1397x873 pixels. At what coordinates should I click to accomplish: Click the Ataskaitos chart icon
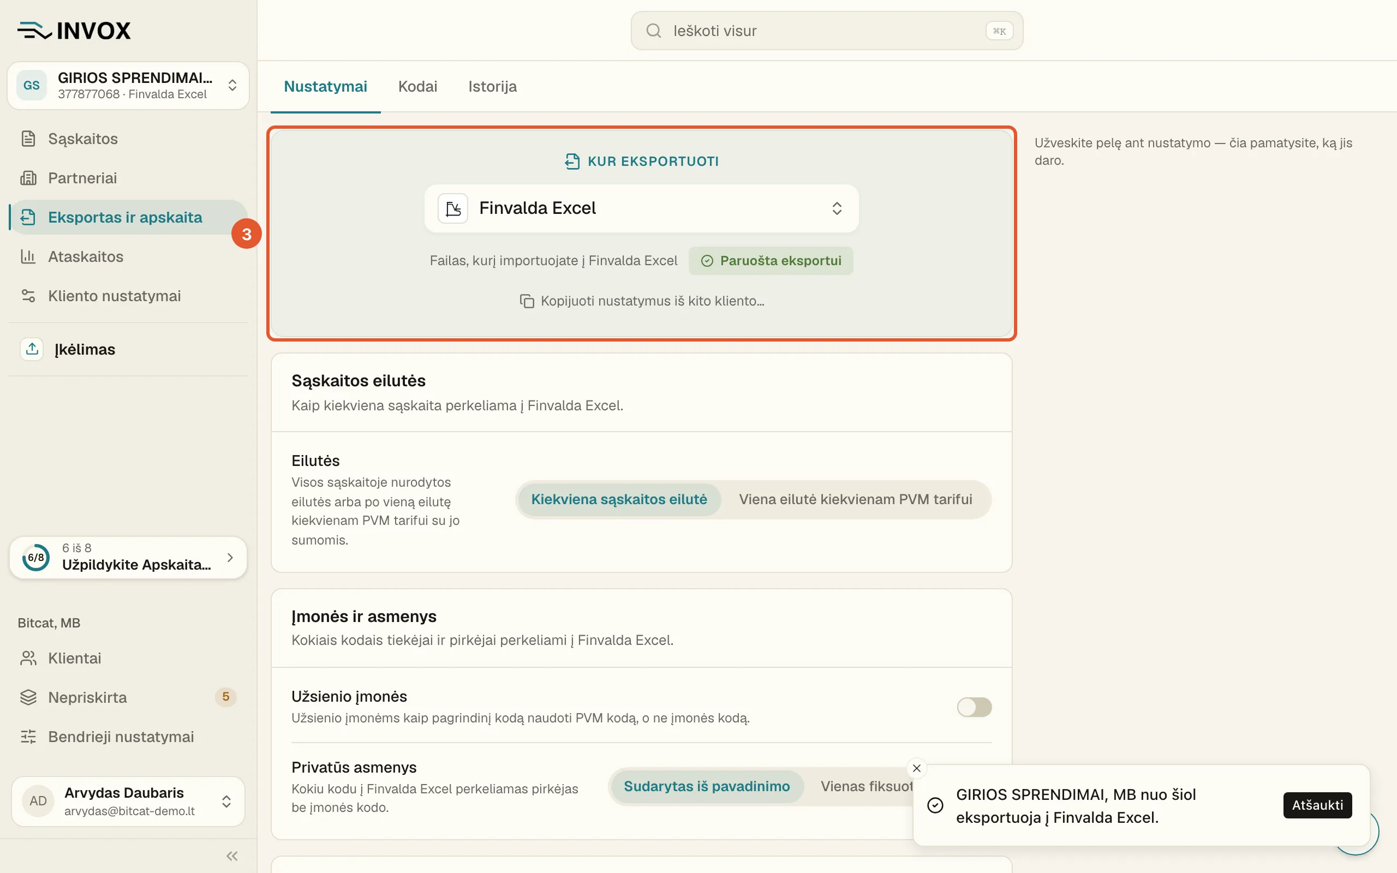click(28, 256)
